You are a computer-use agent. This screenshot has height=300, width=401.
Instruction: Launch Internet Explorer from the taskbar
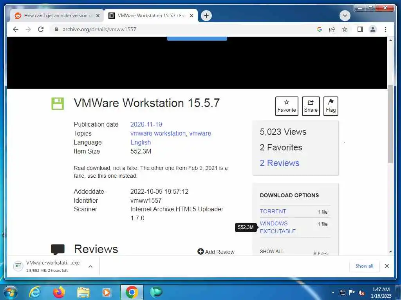click(34, 292)
